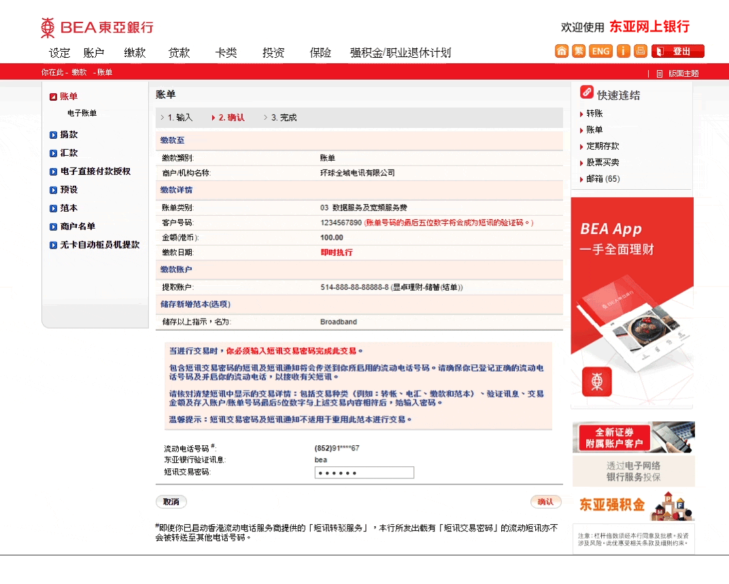Open the 全新证券附属账户客户 banner
The width and height of the screenshot is (729, 584).
pyautogui.click(x=634, y=437)
